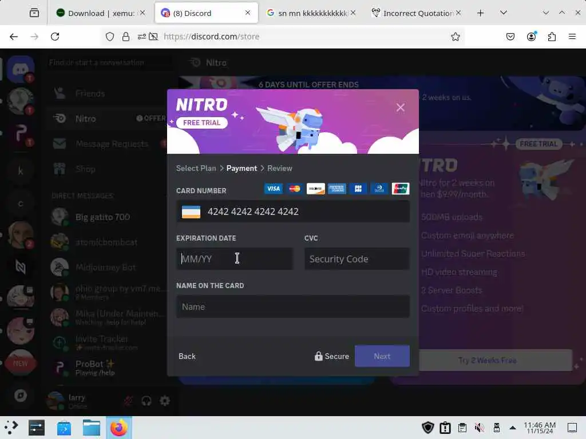Click Find or start a conversation search
The height and width of the screenshot is (439, 586).
pyautogui.click(x=108, y=62)
